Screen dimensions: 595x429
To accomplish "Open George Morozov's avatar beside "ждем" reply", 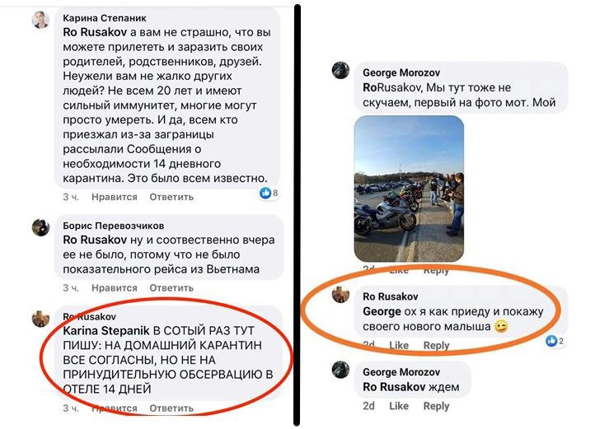I will [340, 370].
